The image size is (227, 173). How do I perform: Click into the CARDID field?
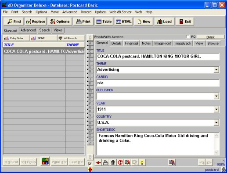pyautogui.click(x=158, y=83)
